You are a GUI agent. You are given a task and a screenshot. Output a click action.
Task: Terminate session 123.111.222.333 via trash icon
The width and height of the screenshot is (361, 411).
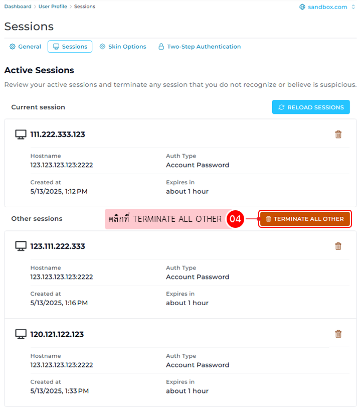[338, 246]
